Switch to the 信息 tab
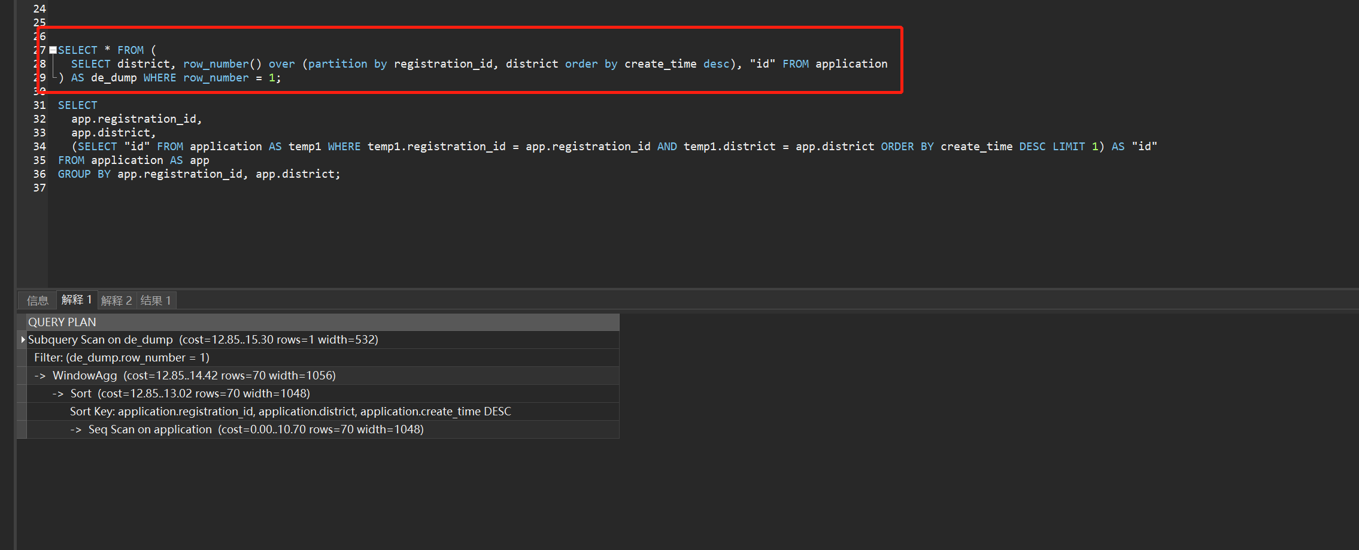1359x550 pixels. [37, 300]
